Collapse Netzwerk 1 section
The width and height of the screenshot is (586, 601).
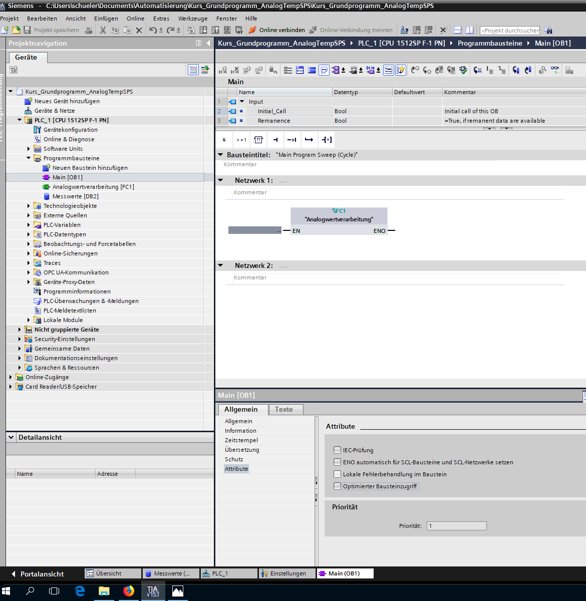pyautogui.click(x=220, y=180)
